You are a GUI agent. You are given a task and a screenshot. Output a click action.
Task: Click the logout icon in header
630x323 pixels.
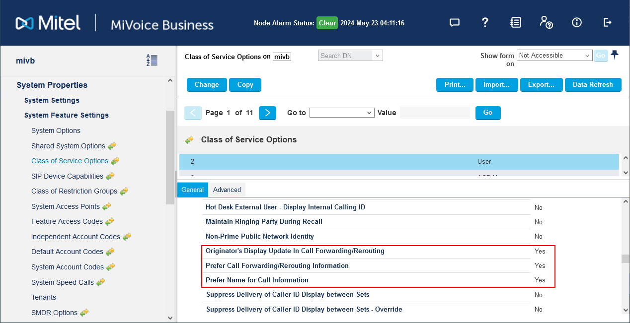click(x=607, y=22)
